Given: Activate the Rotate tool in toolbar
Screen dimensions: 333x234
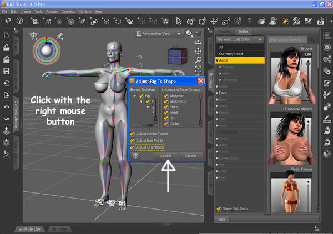Looking at the screenshot, I should coord(202,21).
